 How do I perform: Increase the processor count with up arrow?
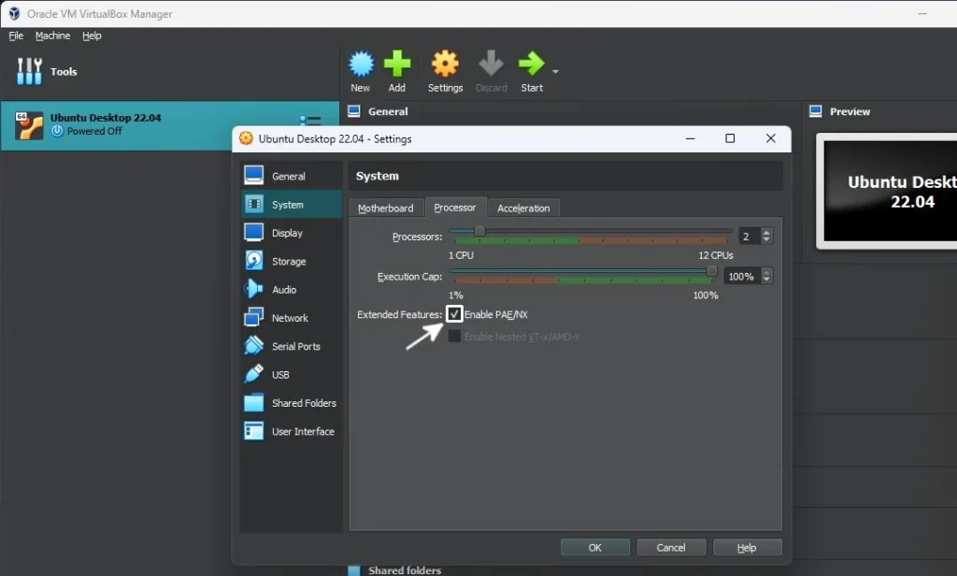(766, 232)
